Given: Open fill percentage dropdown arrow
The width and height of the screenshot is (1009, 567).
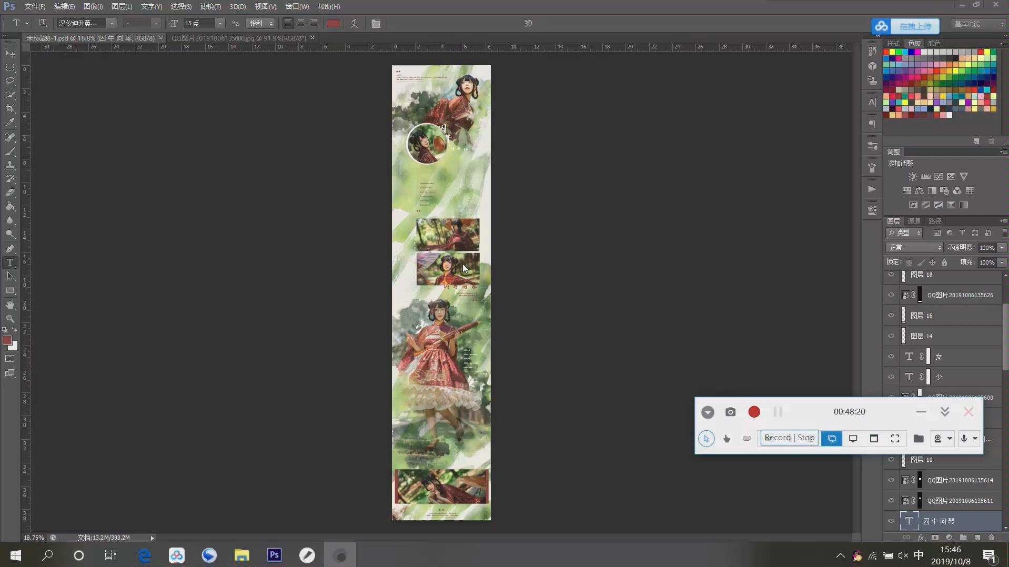Looking at the screenshot, I should pos(1002,262).
